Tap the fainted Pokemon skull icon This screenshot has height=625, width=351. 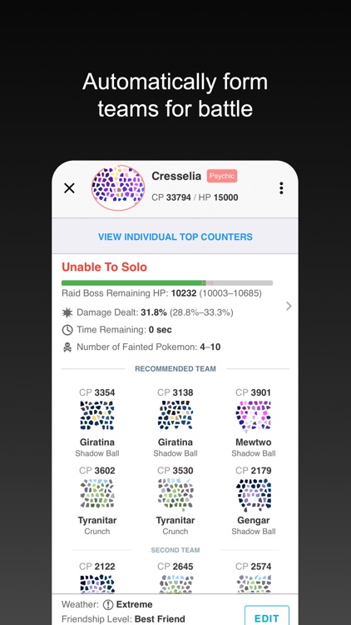click(x=67, y=347)
